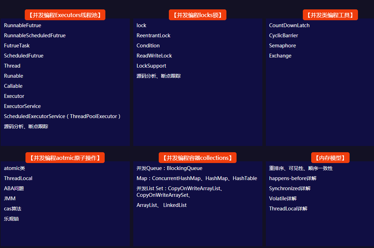The image size is (374, 248).
Task: Click the 并发编程Executors线程池 header button
Action: (x=65, y=15)
